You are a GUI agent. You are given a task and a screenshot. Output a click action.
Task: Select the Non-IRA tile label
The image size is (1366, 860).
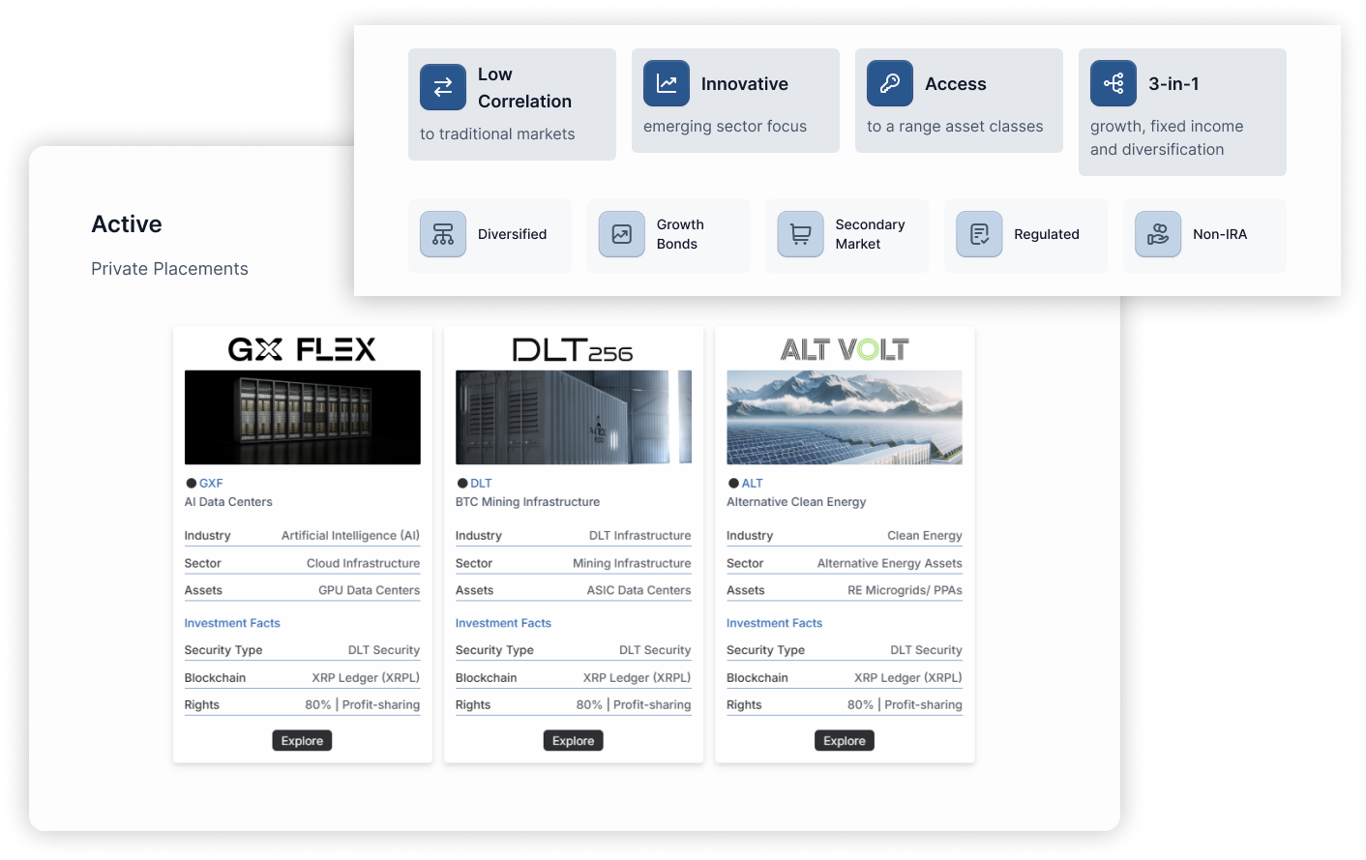point(1220,234)
